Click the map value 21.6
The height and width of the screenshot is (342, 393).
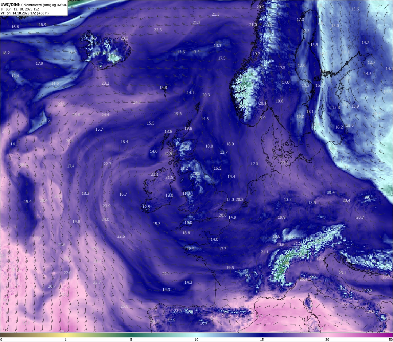tap(61, 245)
